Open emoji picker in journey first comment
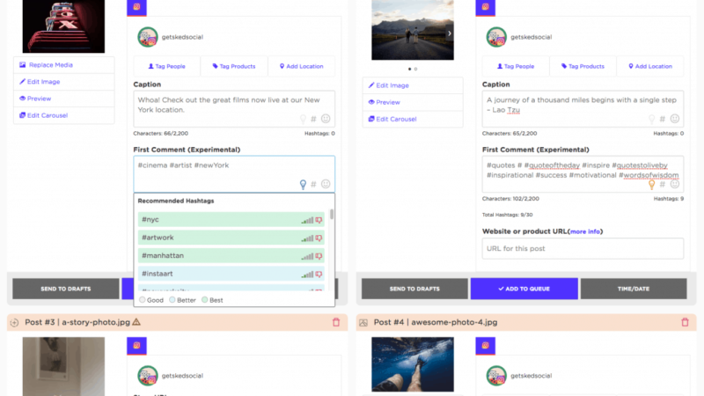Viewport: 704px width, 396px height. [x=675, y=184]
